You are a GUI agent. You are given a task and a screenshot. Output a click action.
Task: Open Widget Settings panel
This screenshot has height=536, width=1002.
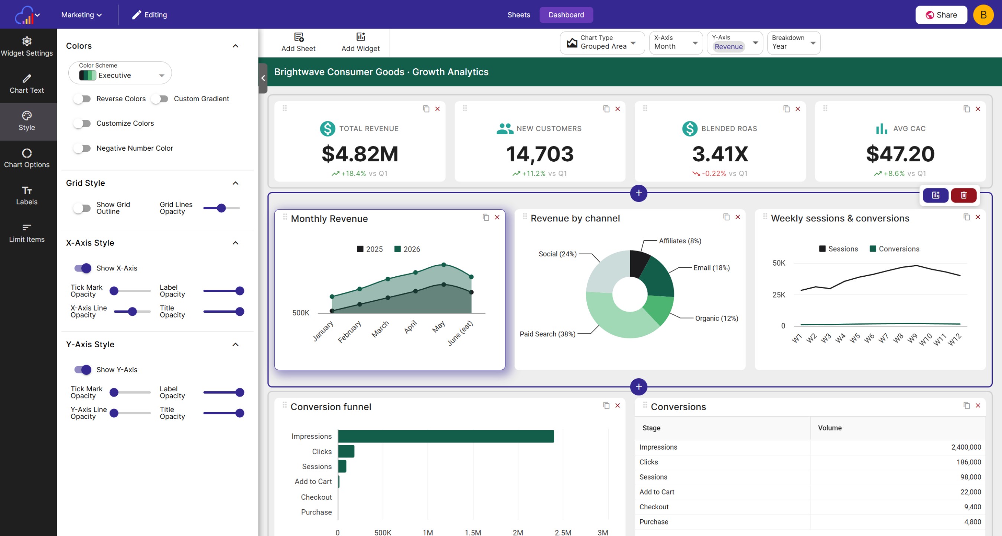tap(27, 47)
